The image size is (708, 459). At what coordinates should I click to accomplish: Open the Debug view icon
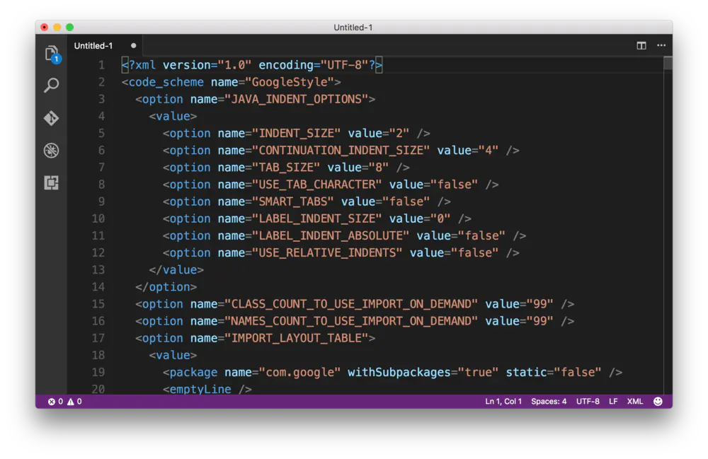(50, 151)
